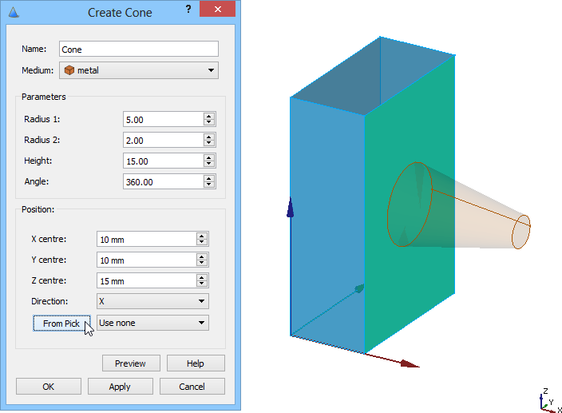Increase the Height value with up arrow
The image size is (562, 413).
tap(209, 157)
